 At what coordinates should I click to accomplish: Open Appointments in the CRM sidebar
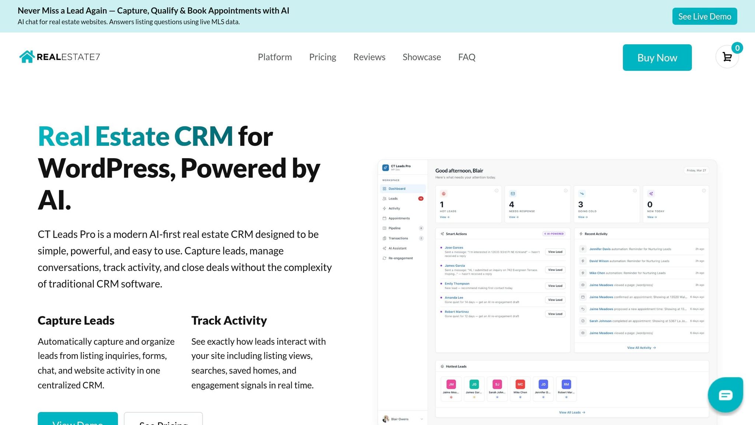(x=403, y=218)
